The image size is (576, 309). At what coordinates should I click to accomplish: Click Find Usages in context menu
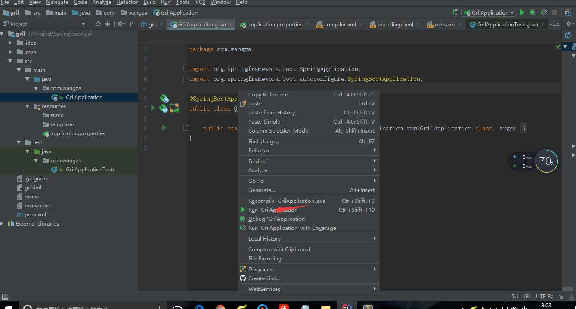pyautogui.click(x=309, y=141)
